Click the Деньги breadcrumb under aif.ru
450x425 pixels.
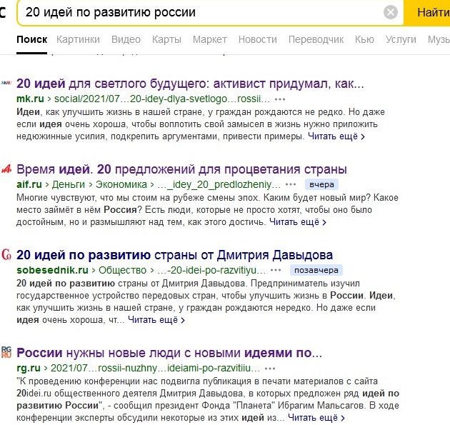[69, 184]
